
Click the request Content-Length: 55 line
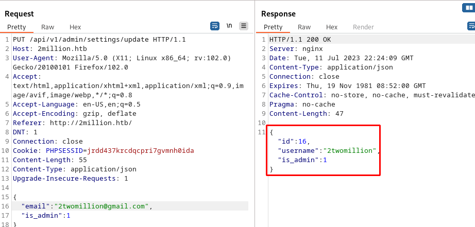click(x=49, y=160)
